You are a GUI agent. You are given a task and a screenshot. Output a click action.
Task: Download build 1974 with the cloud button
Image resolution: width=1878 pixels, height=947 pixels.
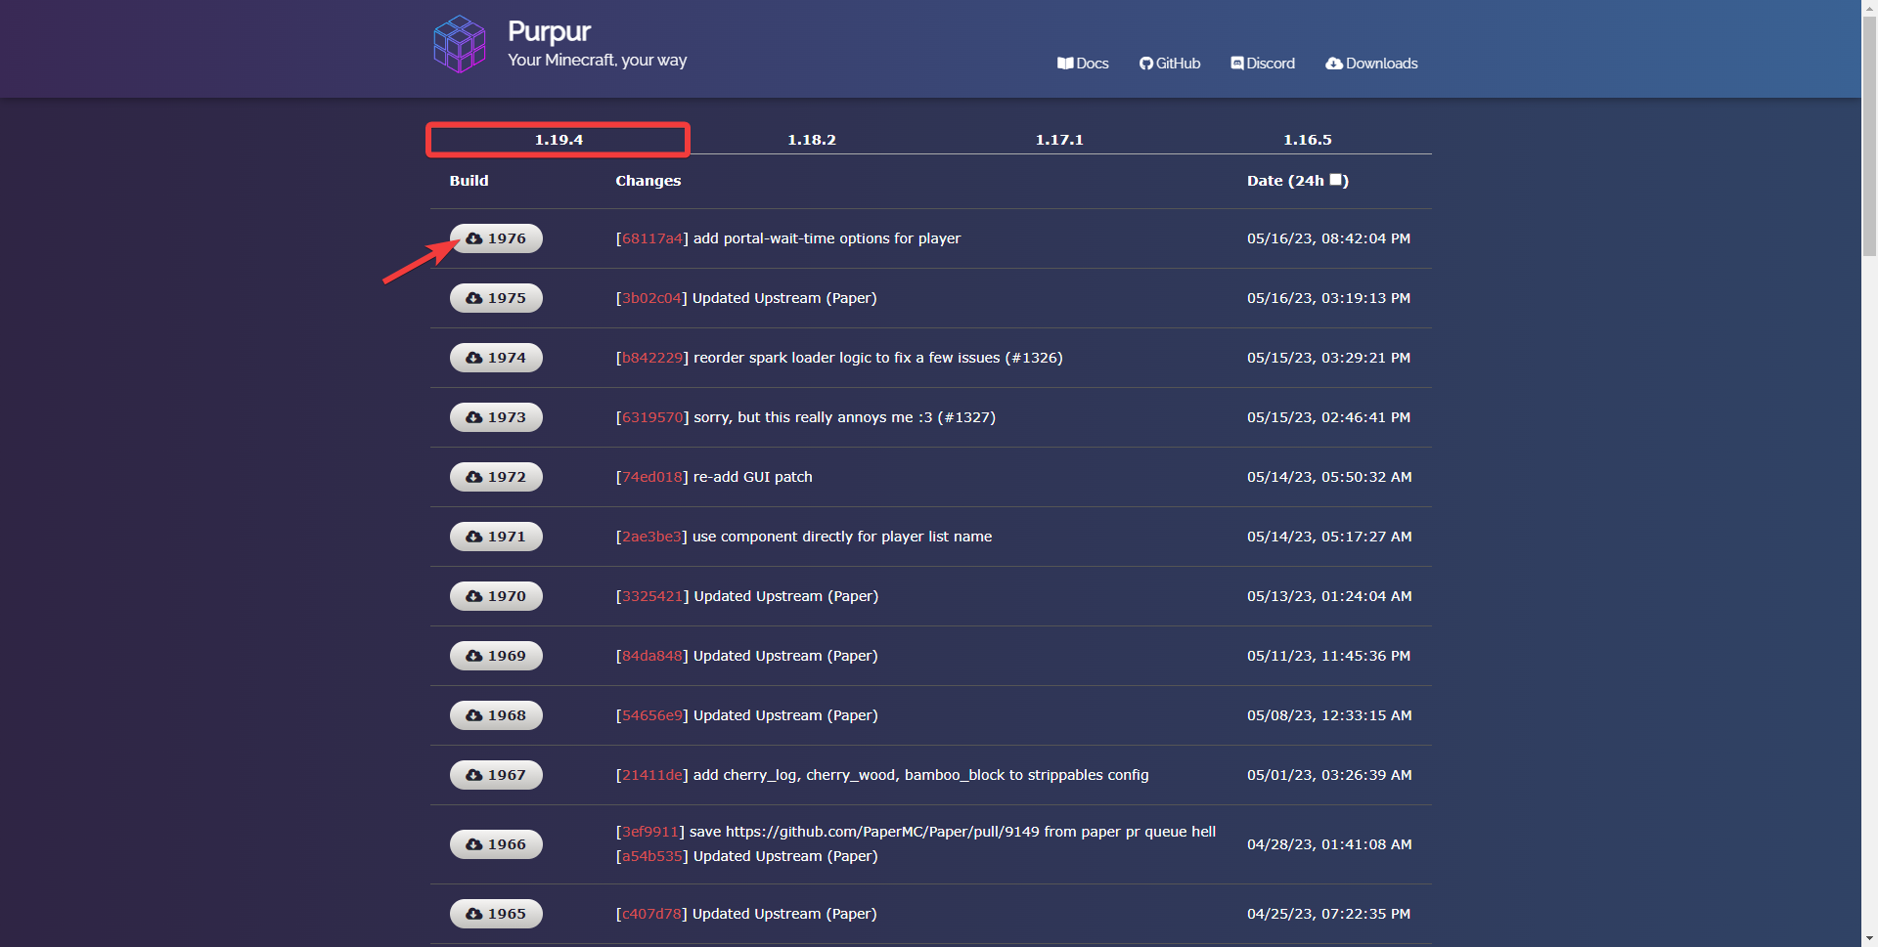point(496,358)
